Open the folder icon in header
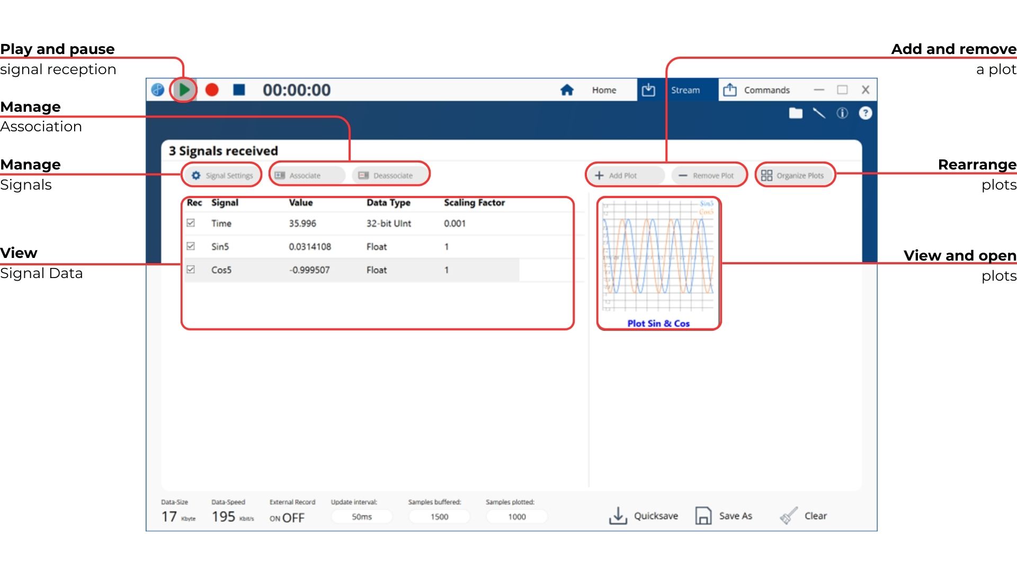 (796, 113)
